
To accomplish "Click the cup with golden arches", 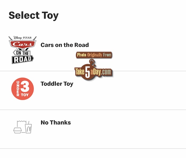I will pyautogui.click(x=28, y=128).
